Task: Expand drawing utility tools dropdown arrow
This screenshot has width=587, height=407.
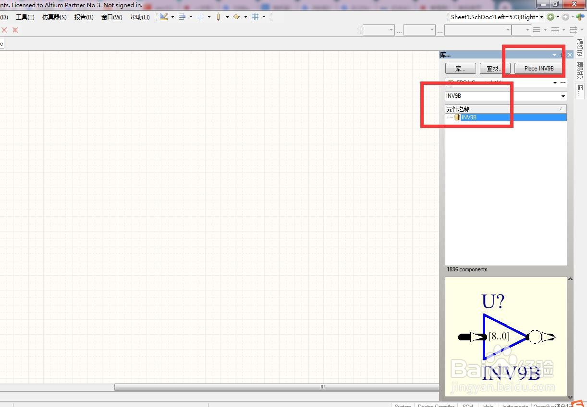Action: (172, 17)
